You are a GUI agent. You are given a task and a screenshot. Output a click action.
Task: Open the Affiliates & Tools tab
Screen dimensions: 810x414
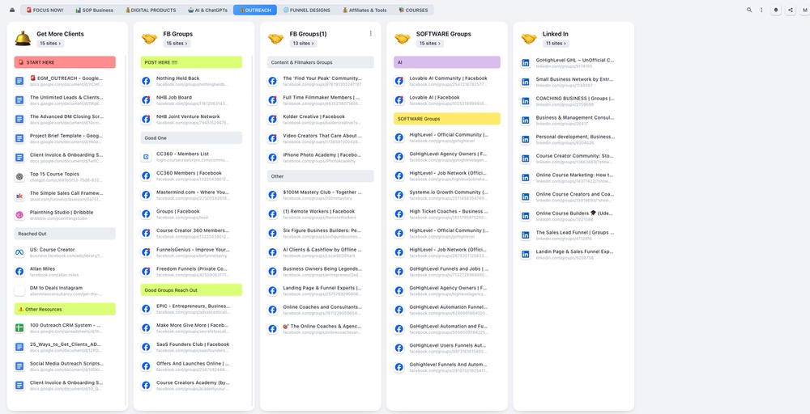364,10
